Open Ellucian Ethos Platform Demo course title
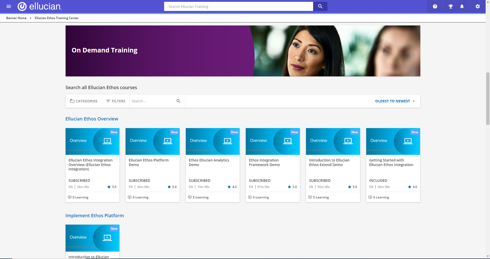490x259 pixels. click(x=149, y=162)
